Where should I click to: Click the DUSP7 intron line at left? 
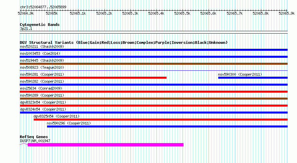[x=24, y=144]
